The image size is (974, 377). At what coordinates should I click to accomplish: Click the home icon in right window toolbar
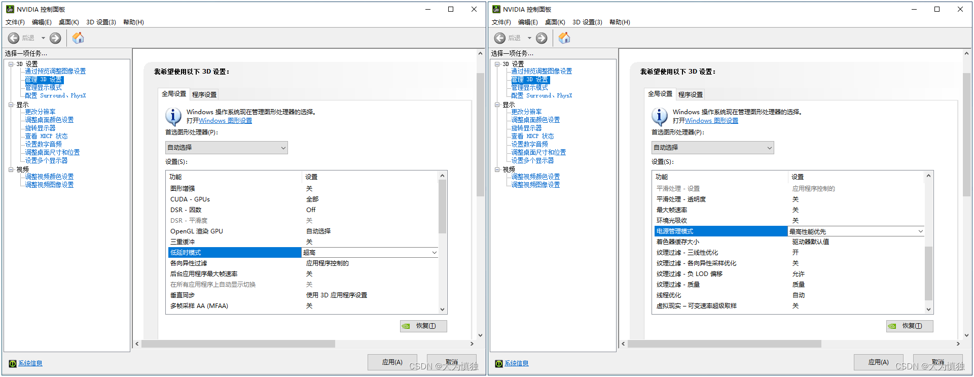tap(564, 38)
